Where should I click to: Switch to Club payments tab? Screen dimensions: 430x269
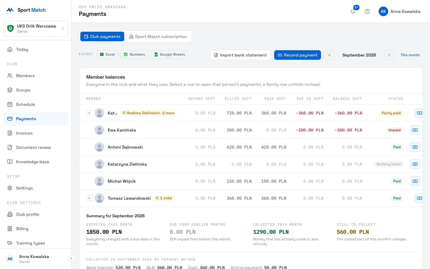point(102,36)
